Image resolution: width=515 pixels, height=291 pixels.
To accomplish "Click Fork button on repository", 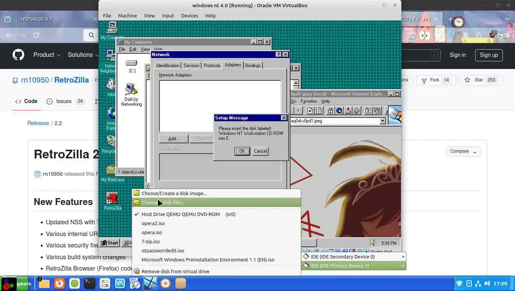I will pyautogui.click(x=436, y=80).
